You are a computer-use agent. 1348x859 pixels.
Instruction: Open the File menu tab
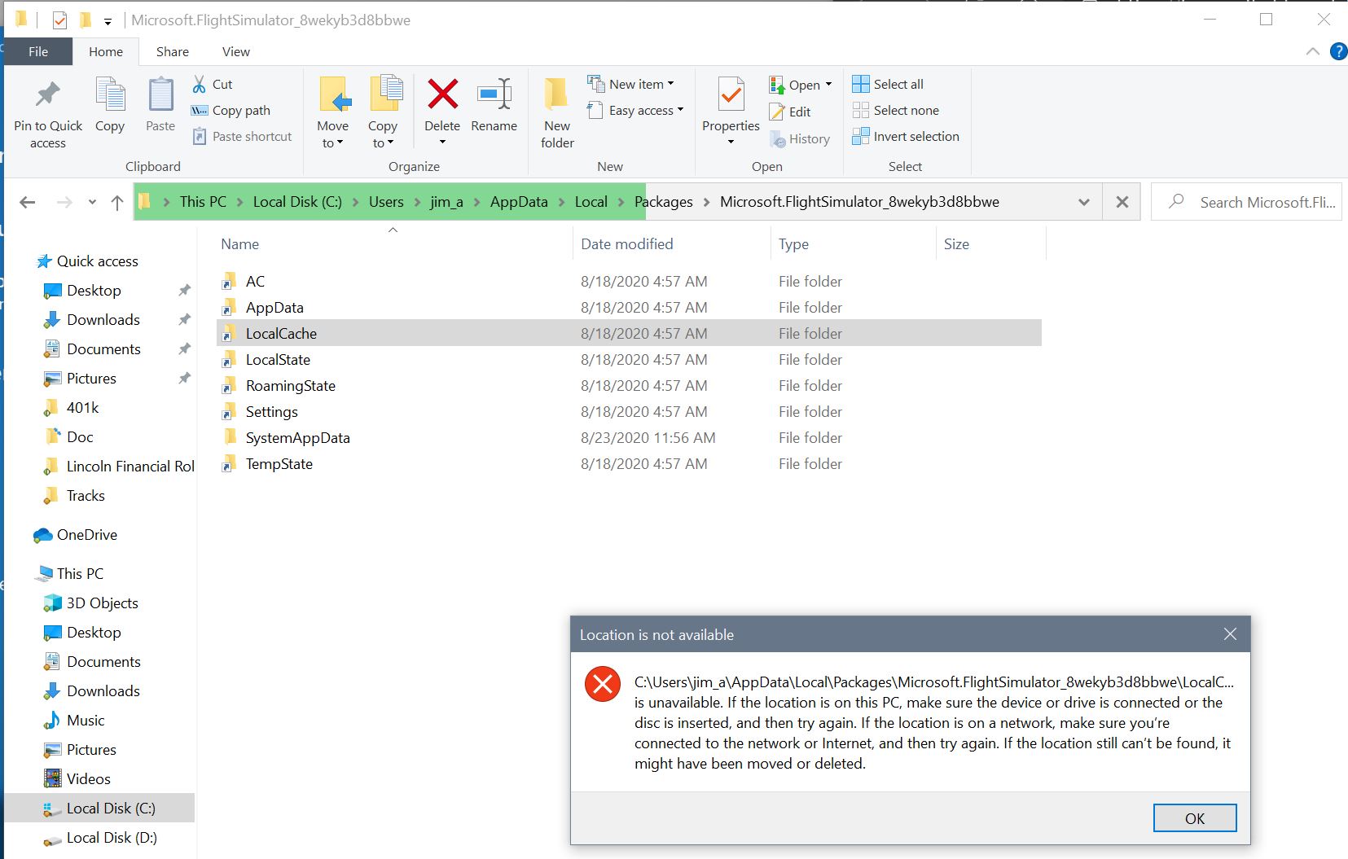38,51
